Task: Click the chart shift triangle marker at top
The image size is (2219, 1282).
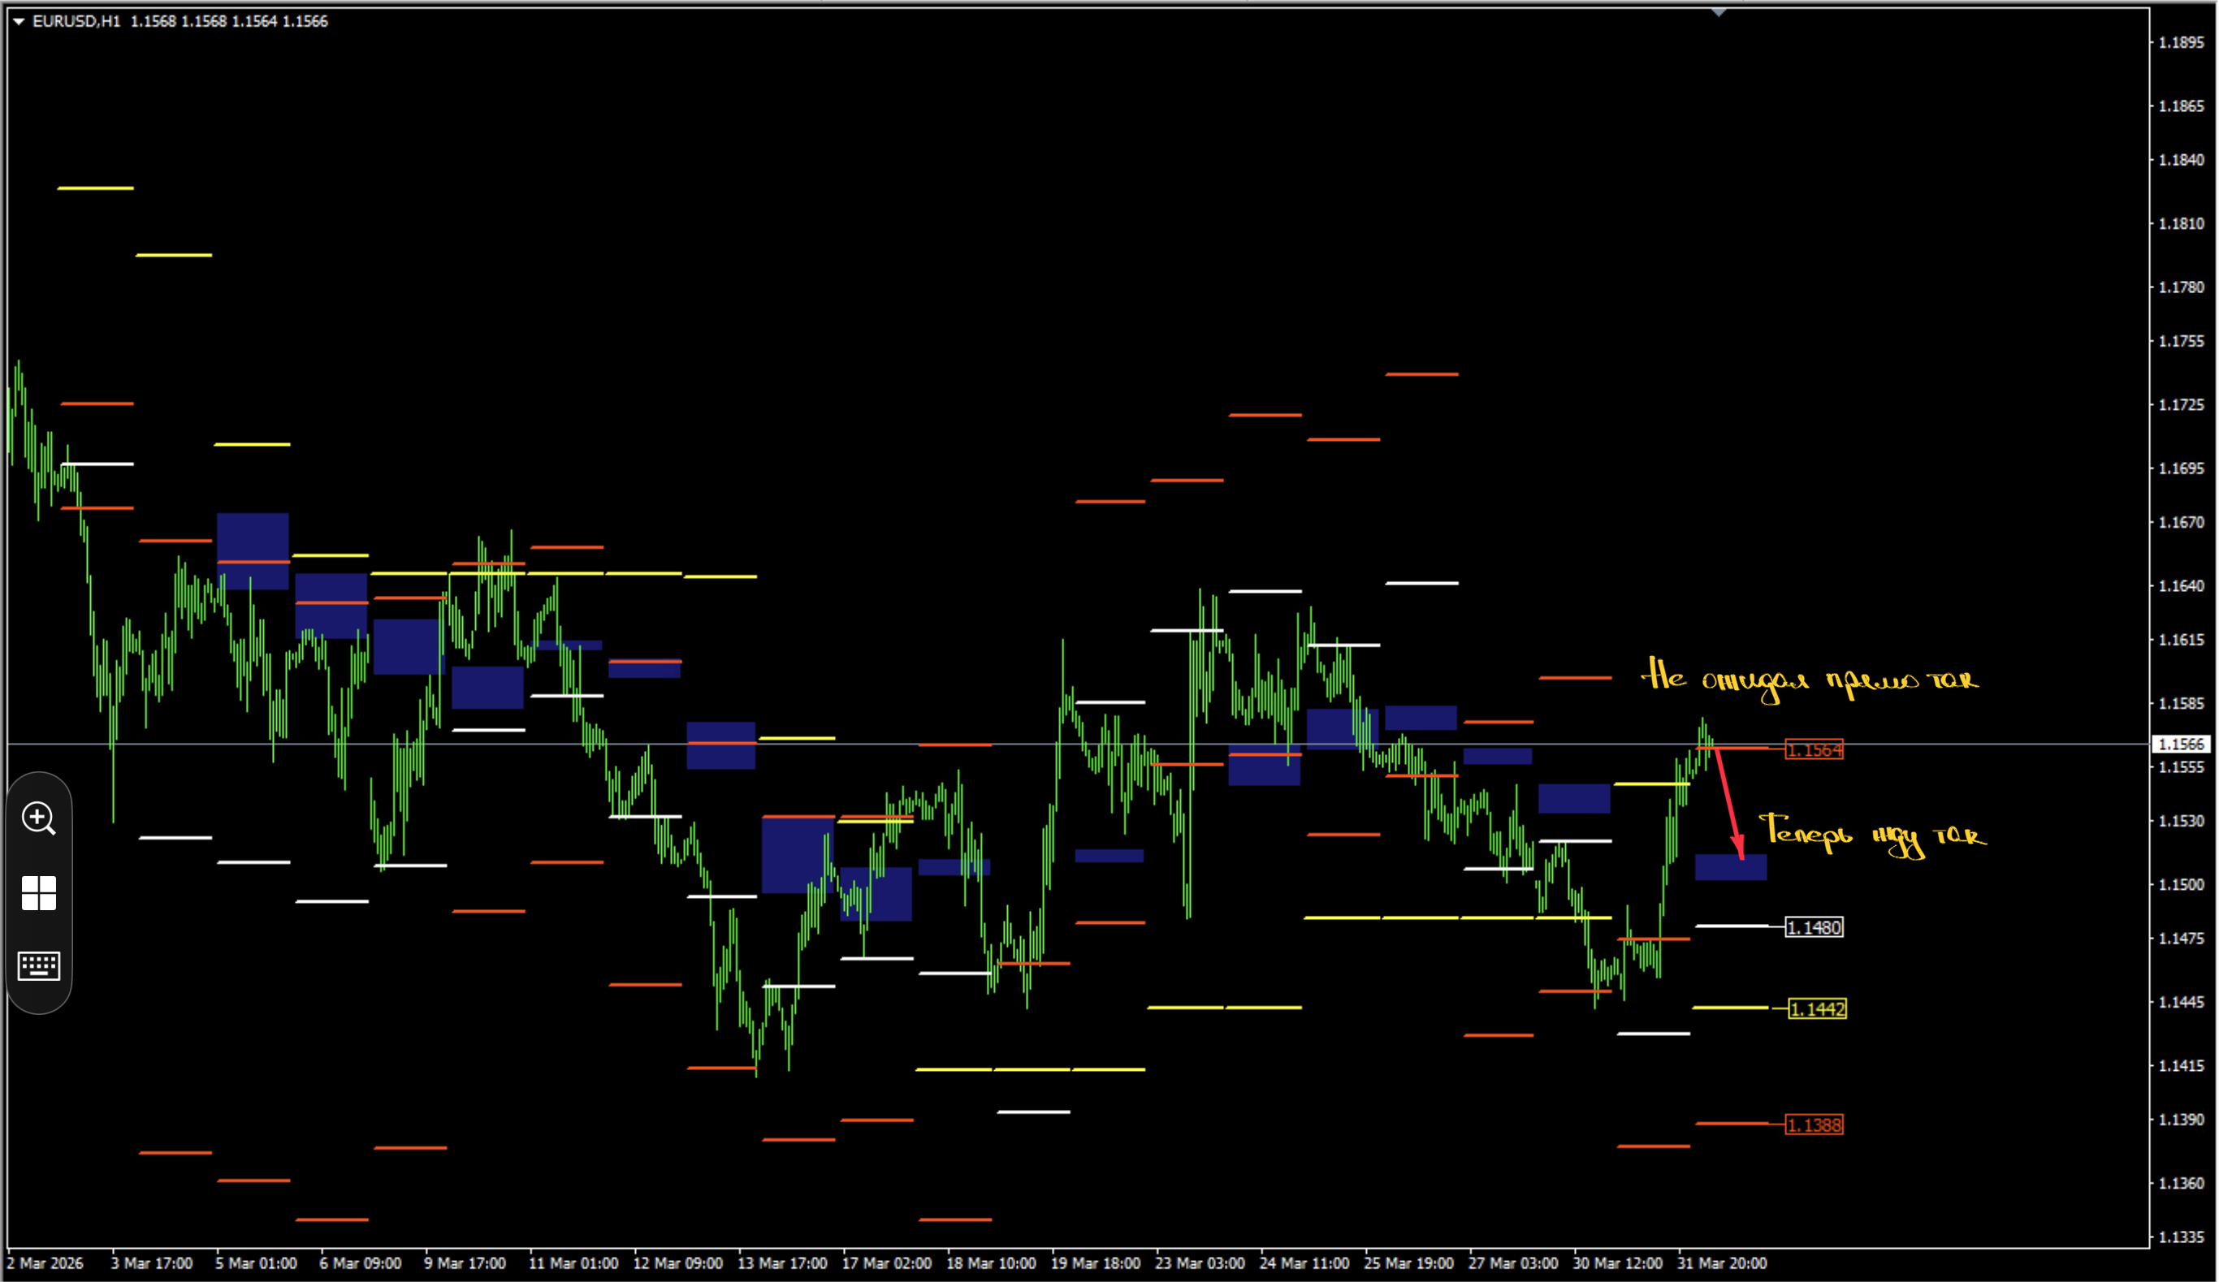Action: click(1719, 12)
